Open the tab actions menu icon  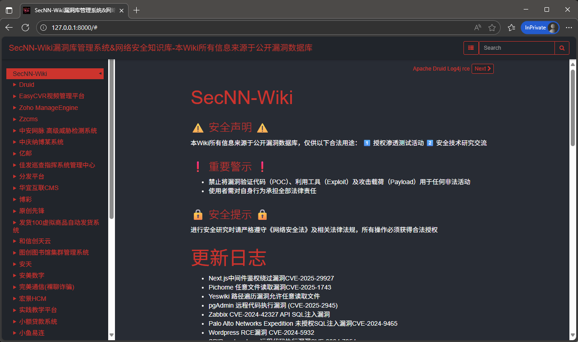[9, 10]
